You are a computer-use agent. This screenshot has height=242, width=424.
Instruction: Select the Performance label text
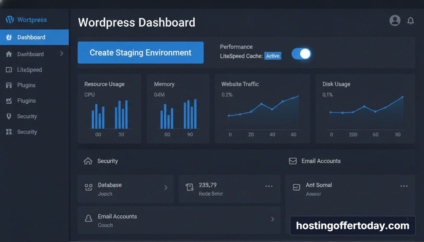[236, 47]
